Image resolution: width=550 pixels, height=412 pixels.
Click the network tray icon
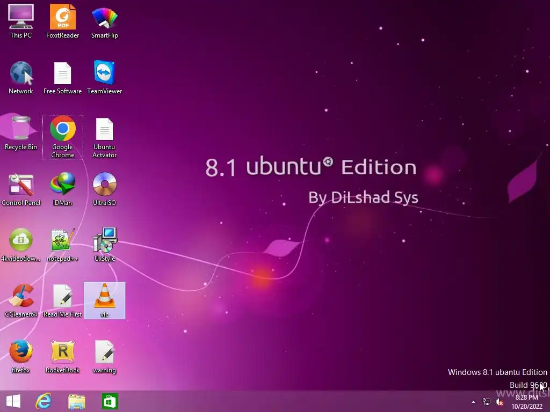pos(487,402)
